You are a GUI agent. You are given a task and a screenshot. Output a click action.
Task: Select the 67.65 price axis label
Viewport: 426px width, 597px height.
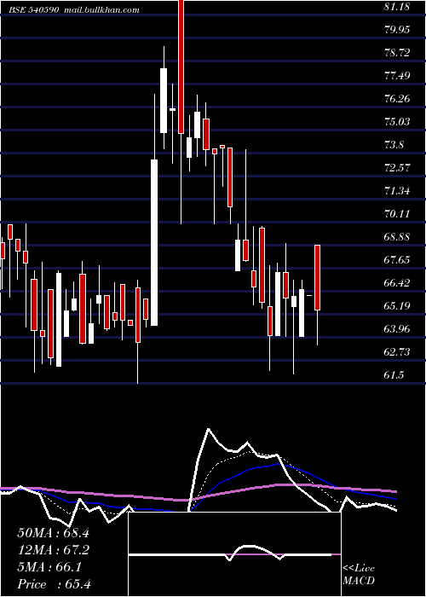click(x=397, y=259)
